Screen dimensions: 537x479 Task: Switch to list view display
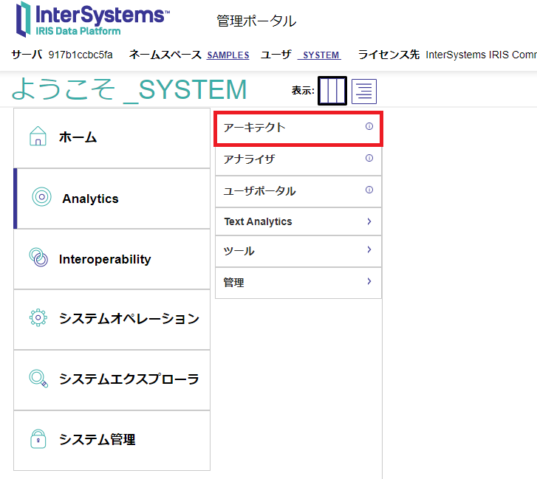point(363,91)
